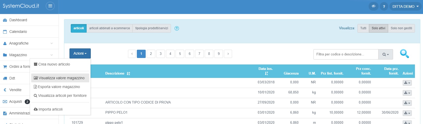Choose Visualizza valore magazzino from menu
Screen dimensions: 423x124
pyautogui.click(x=61, y=78)
